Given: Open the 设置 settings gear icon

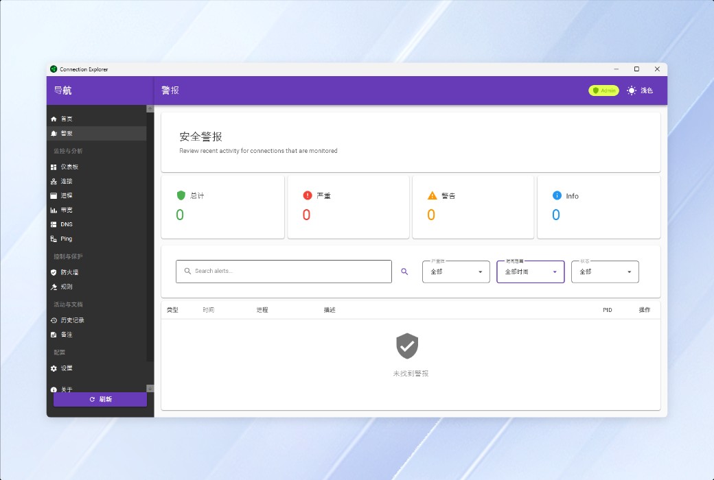Looking at the screenshot, I should pyautogui.click(x=54, y=368).
